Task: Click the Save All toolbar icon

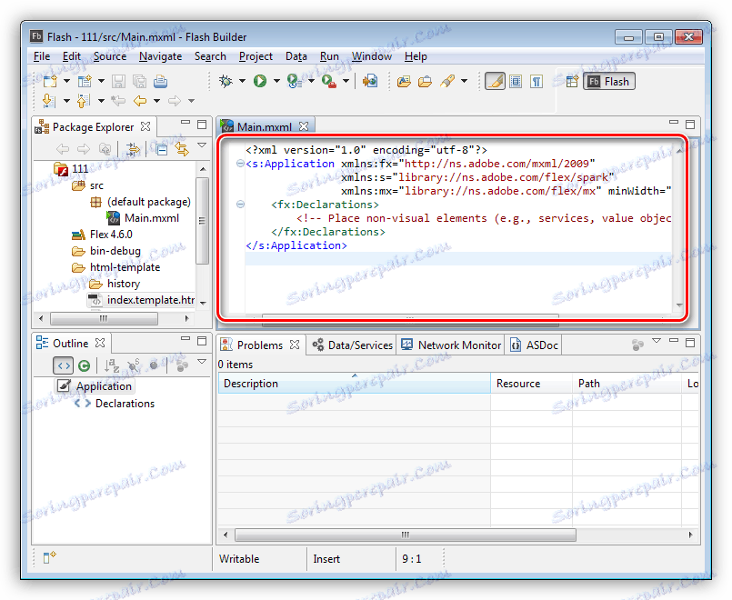Action: pyautogui.click(x=140, y=81)
